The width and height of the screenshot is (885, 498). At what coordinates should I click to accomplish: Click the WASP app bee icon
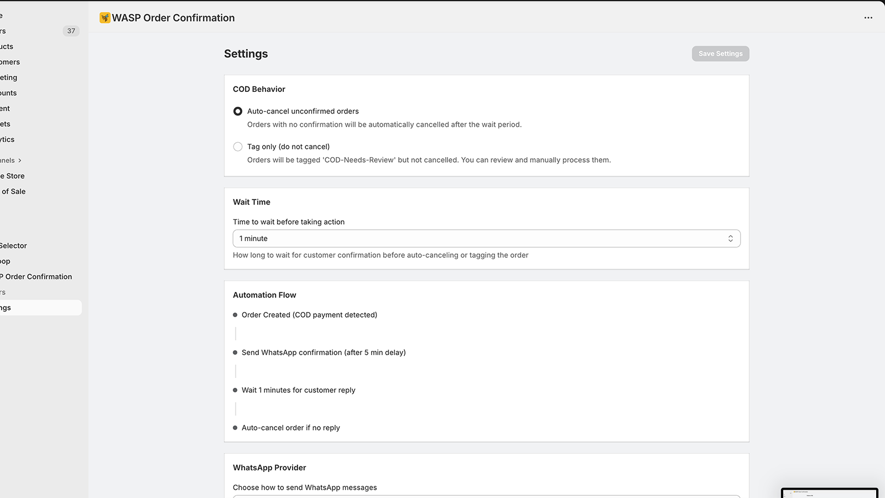[x=105, y=18]
